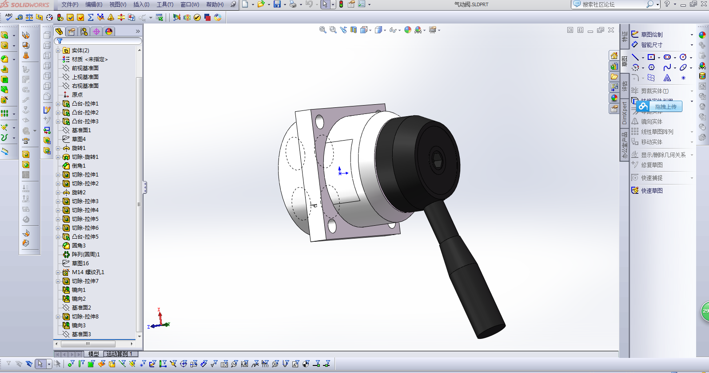Viewport: 709px width, 373px height.
Task: Open the PropertyManager tab icon
Action: (72, 31)
